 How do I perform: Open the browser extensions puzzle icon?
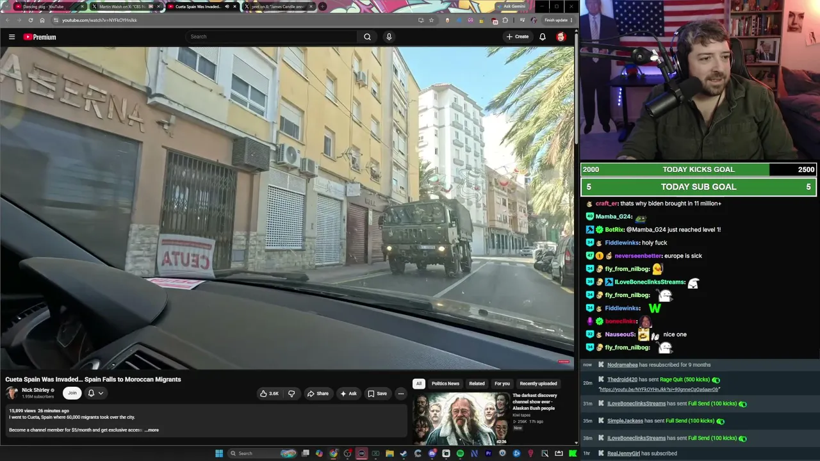[505, 20]
